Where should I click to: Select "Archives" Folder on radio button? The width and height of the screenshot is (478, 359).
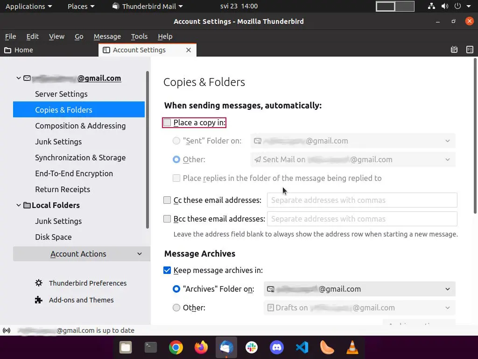click(x=176, y=289)
